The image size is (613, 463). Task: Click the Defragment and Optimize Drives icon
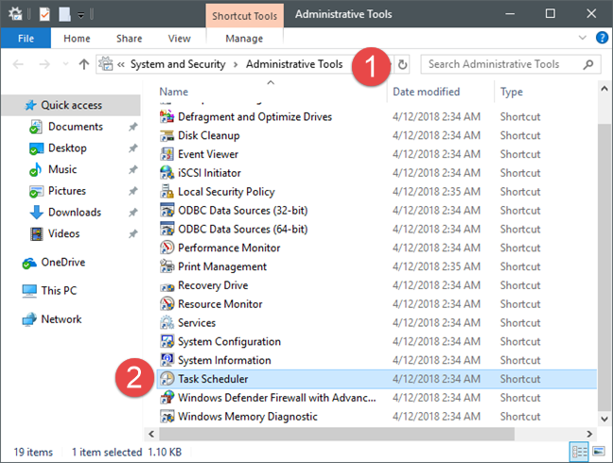(x=166, y=116)
